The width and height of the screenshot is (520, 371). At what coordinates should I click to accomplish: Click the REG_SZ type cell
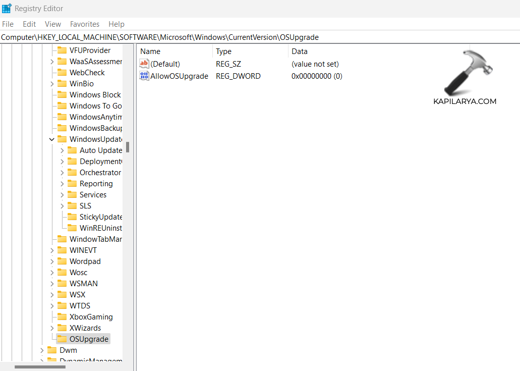[228, 64]
